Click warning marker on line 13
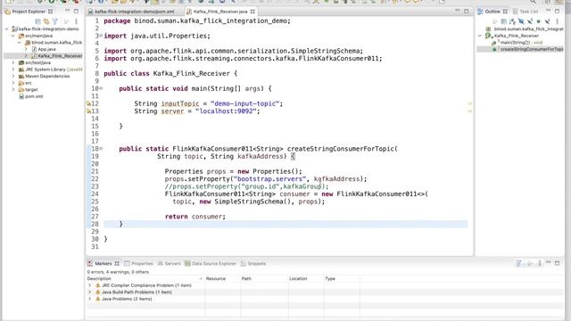Viewport: 571px width, 321px height. tap(88, 111)
